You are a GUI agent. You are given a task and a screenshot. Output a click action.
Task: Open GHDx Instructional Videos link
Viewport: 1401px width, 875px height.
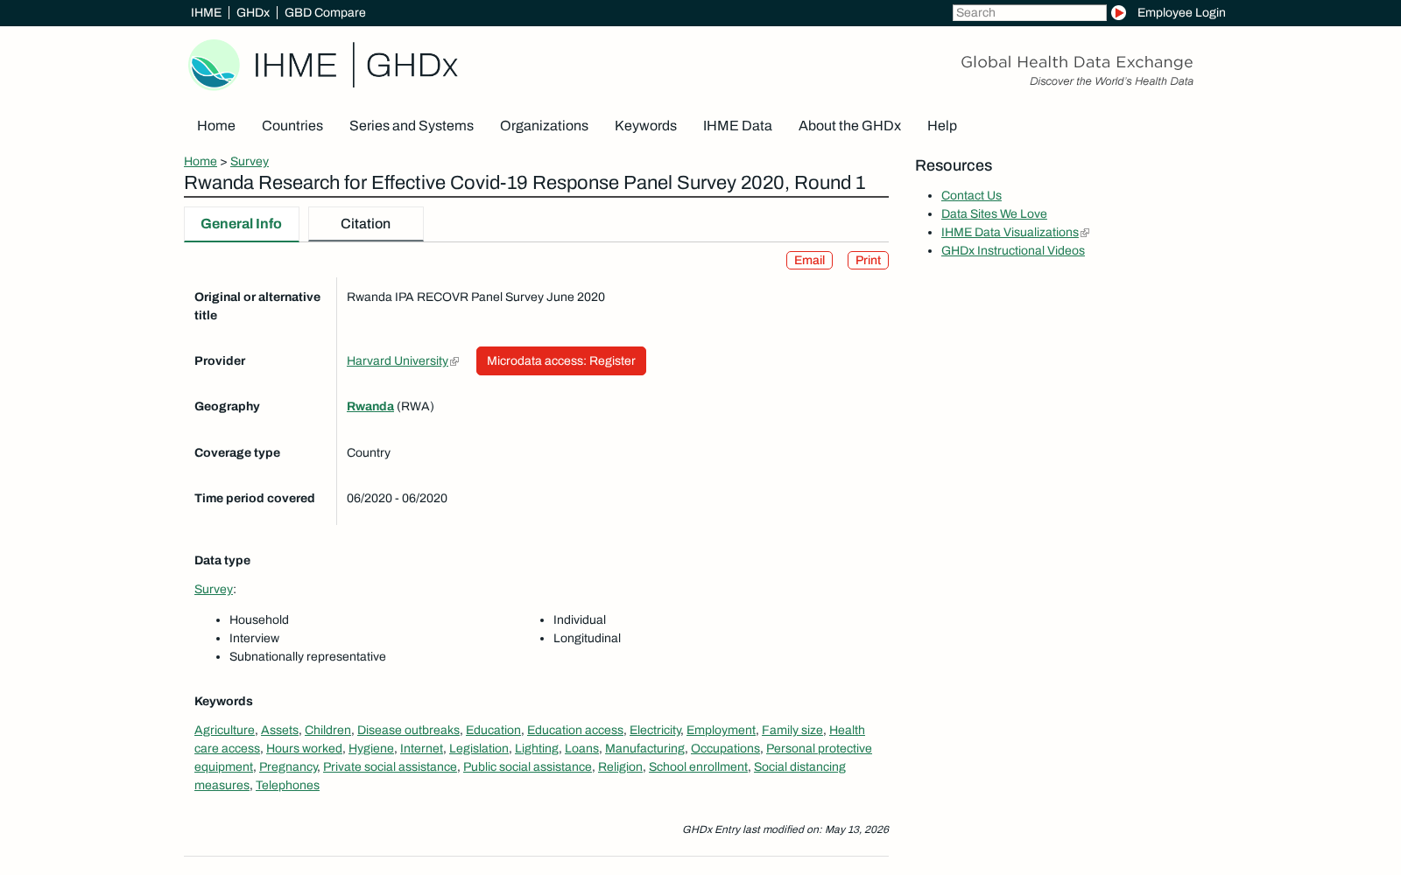(x=1013, y=251)
